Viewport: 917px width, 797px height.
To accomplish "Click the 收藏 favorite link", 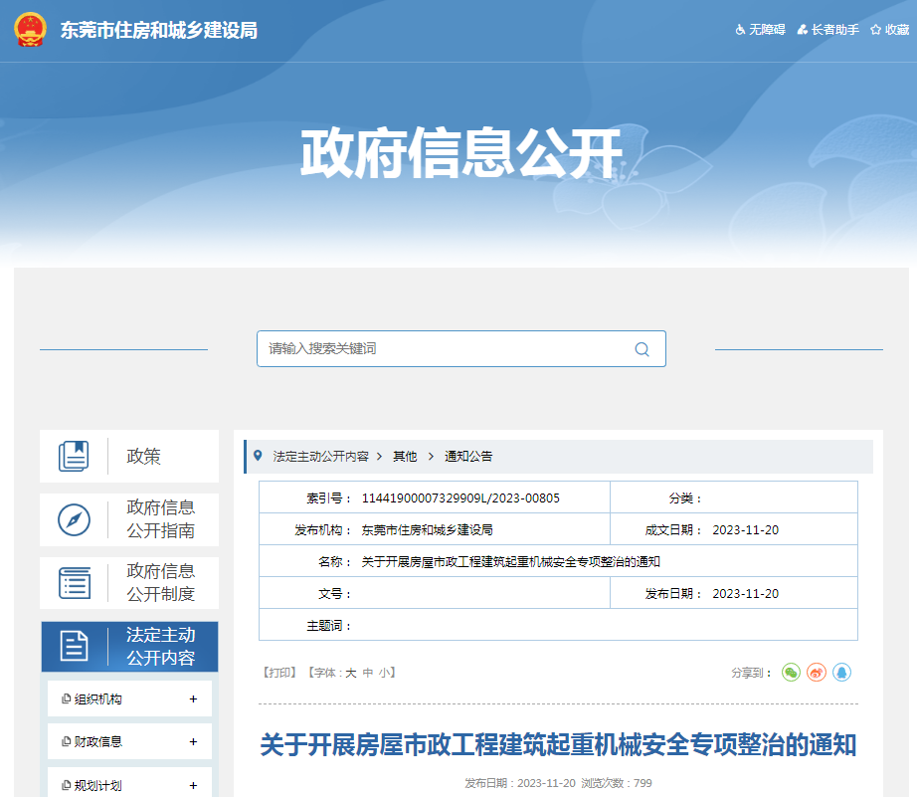I will [x=890, y=29].
